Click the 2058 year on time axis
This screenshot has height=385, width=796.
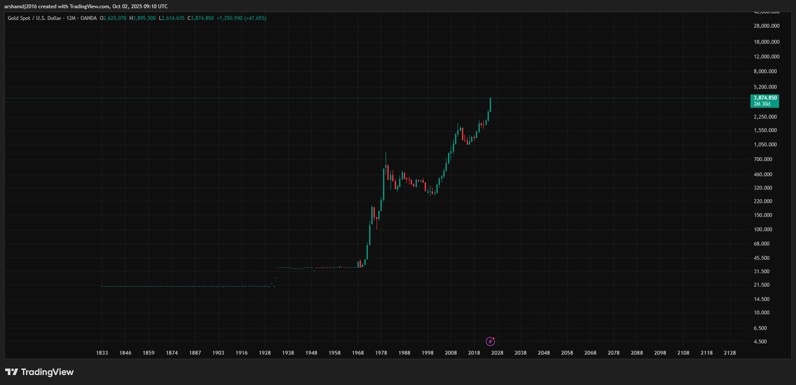tap(566, 354)
